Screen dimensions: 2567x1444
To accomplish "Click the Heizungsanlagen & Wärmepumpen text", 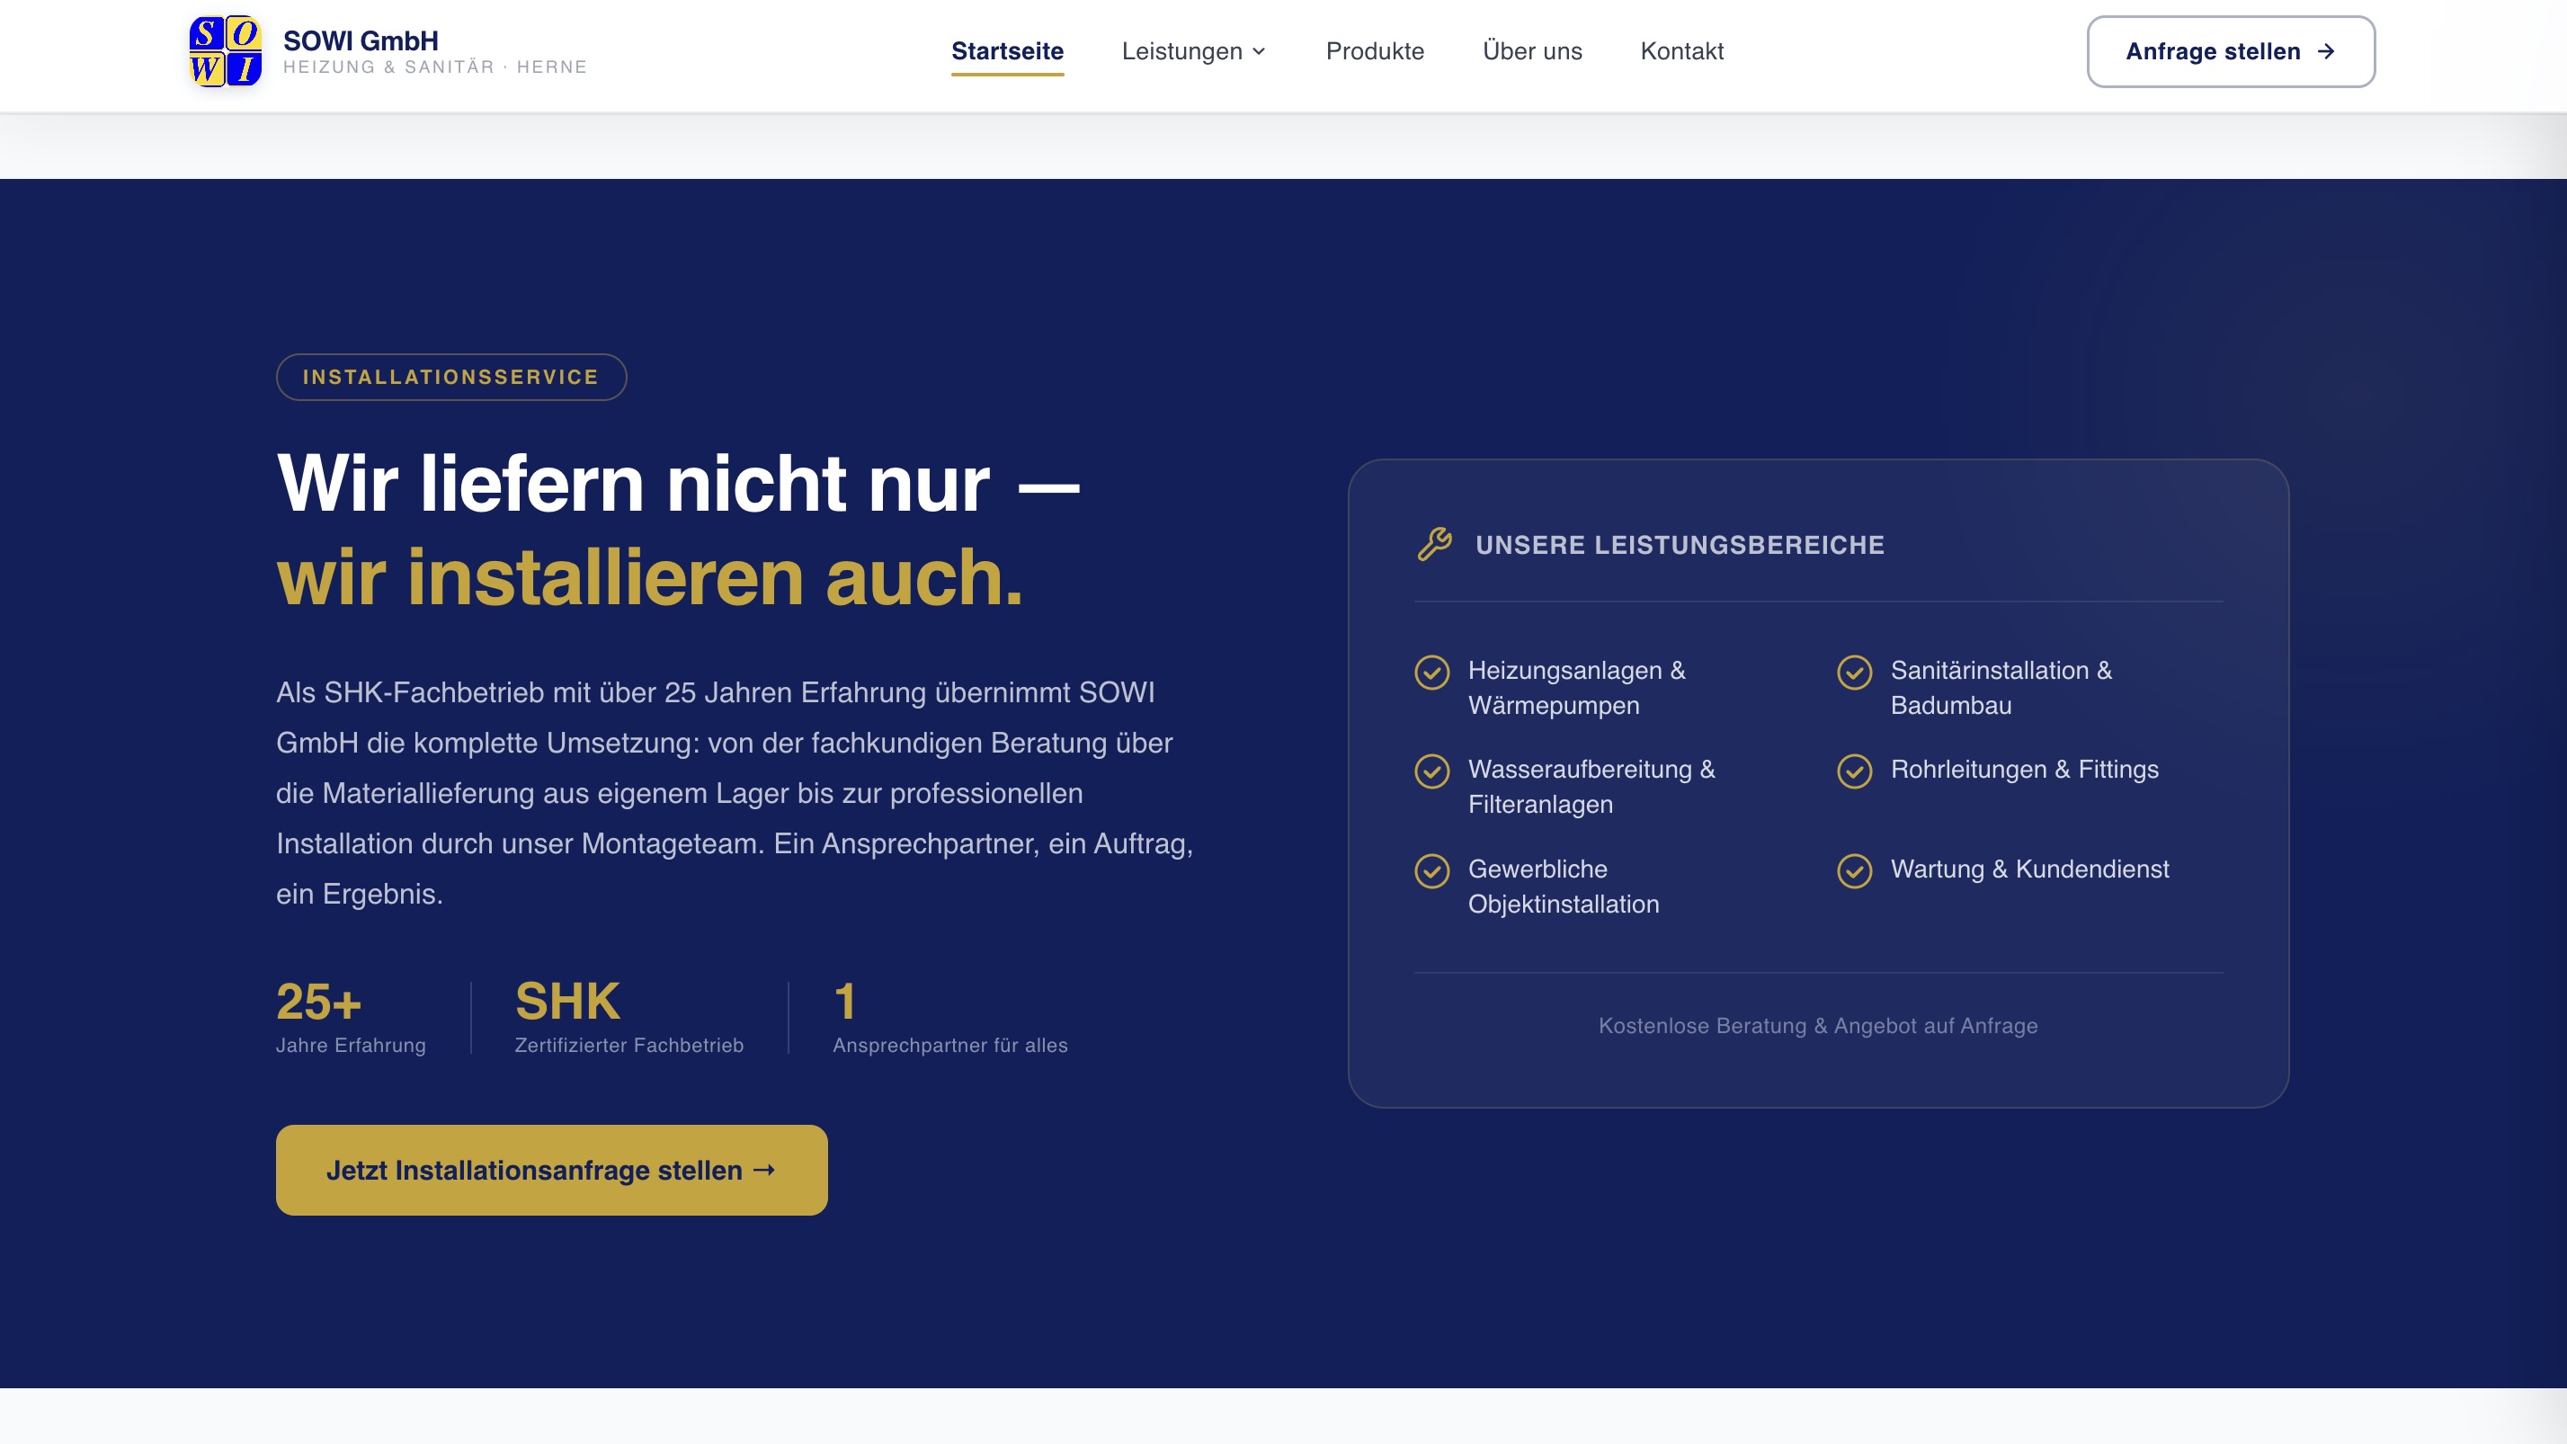I will [1576, 688].
